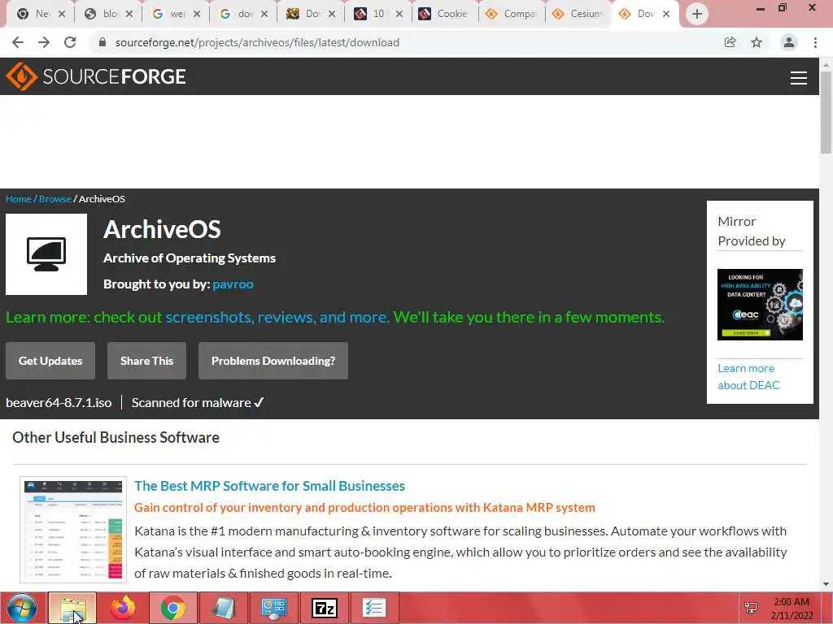The height and width of the screenshot is (624, 833).
Task: Open 'The Best MRP Software' link
Action: 269,486
